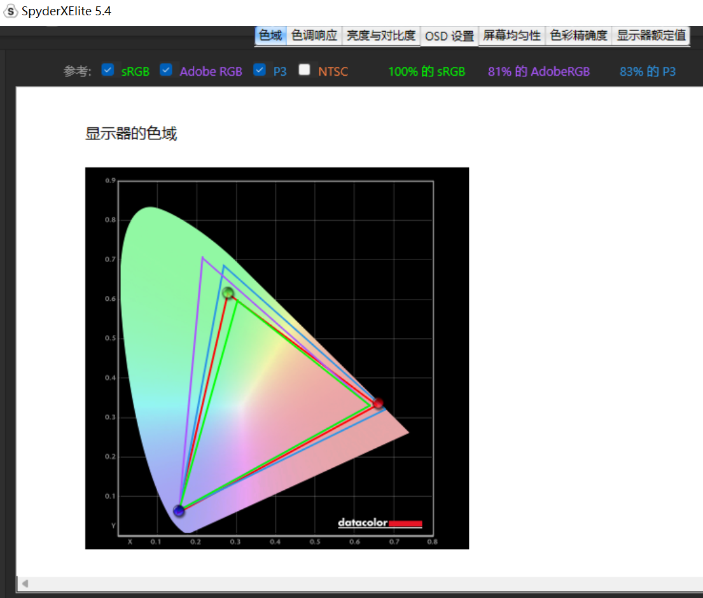This screenshot has height=598, width=703.
Task: Click the horizontal scrollbar left arrow
Action: 25,583
